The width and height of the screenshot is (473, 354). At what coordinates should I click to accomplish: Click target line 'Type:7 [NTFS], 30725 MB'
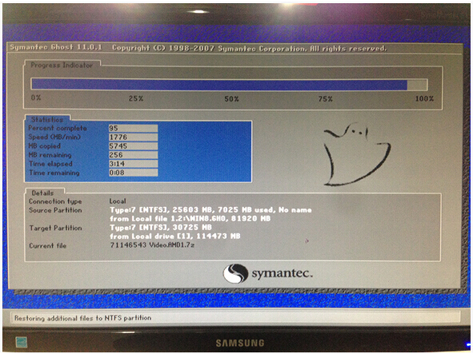[161, 227]
